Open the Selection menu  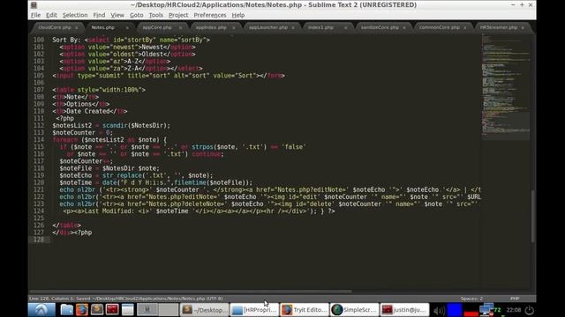coord(75,15)
